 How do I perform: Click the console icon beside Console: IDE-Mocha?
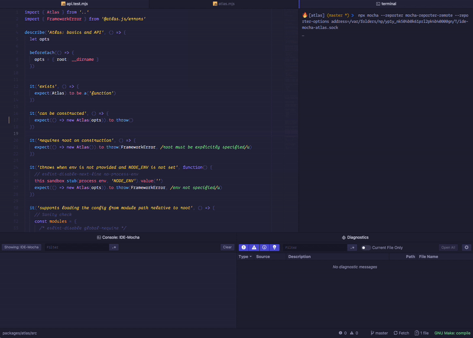click(99, 238)
